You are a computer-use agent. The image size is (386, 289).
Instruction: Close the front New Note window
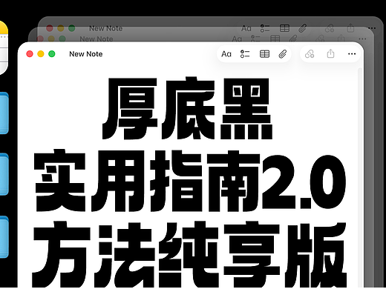click(30, 54)
